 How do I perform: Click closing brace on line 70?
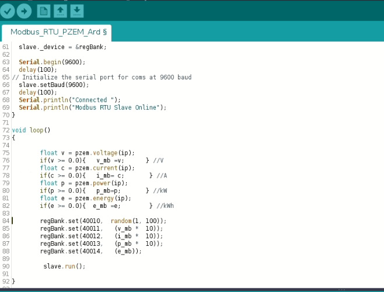[13, 115]
